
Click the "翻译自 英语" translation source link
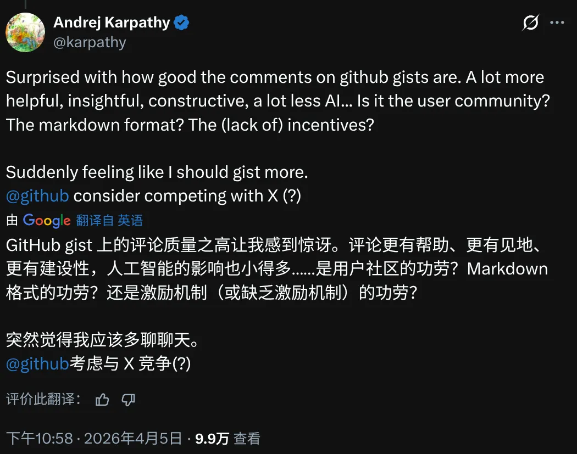coord(109,221)
